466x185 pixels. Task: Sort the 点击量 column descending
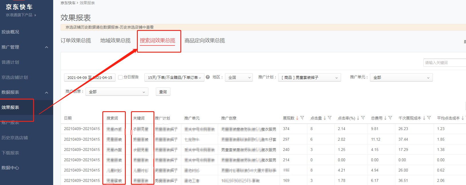click(325, 118)
